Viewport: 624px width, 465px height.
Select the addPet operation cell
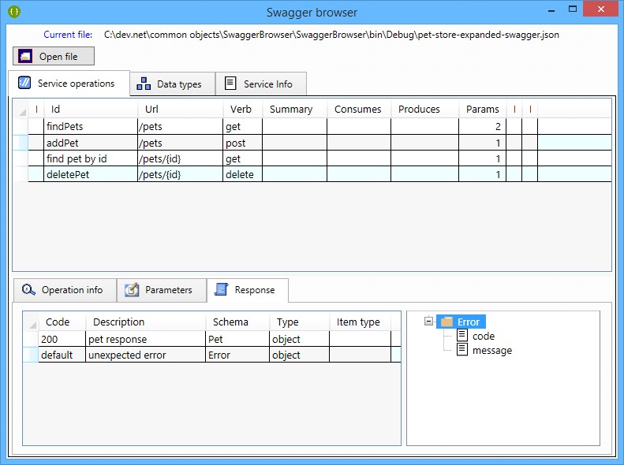pyautogui.click(x=91, y=143)
